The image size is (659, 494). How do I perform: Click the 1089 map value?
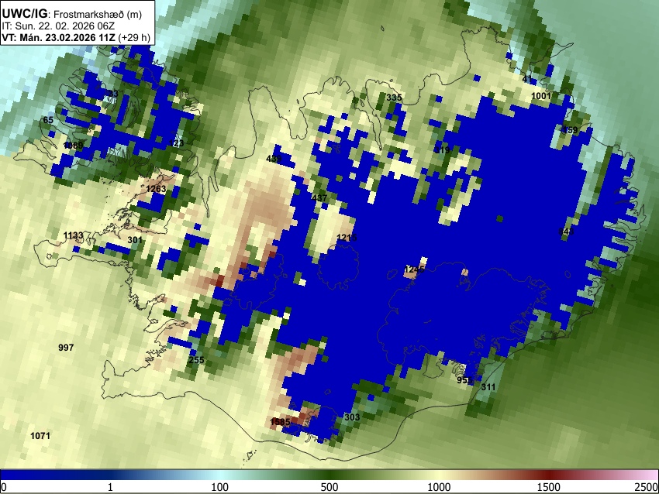[x=73, y=146]
